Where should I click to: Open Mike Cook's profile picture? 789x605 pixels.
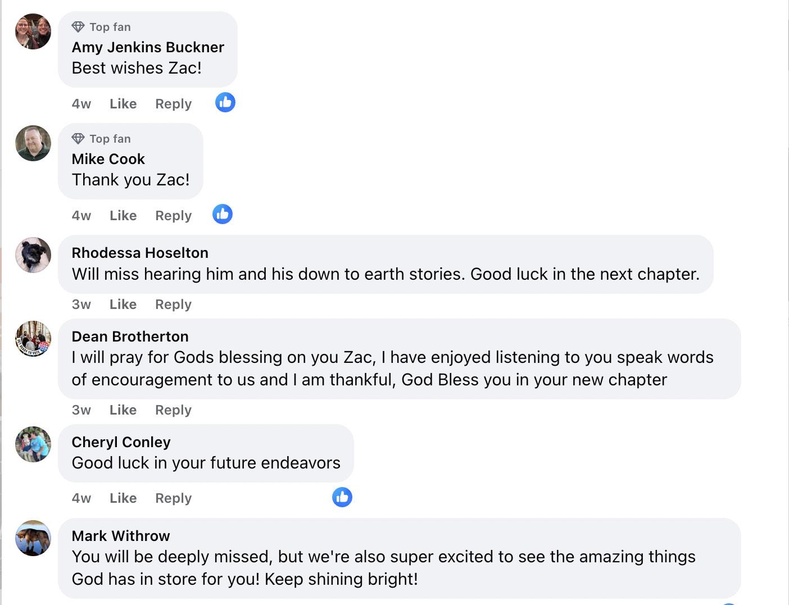(33, 143)
